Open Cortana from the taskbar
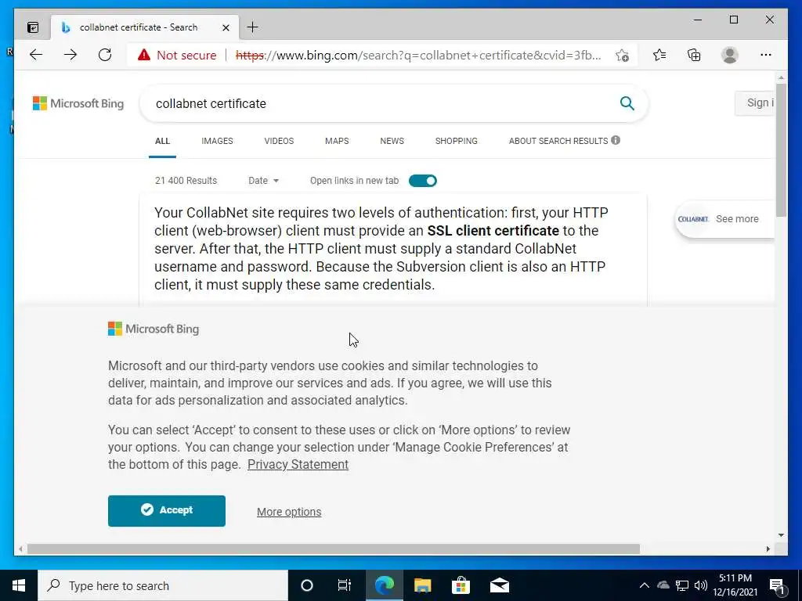Screen dimensions: 802x601 [x=307, y=585]
